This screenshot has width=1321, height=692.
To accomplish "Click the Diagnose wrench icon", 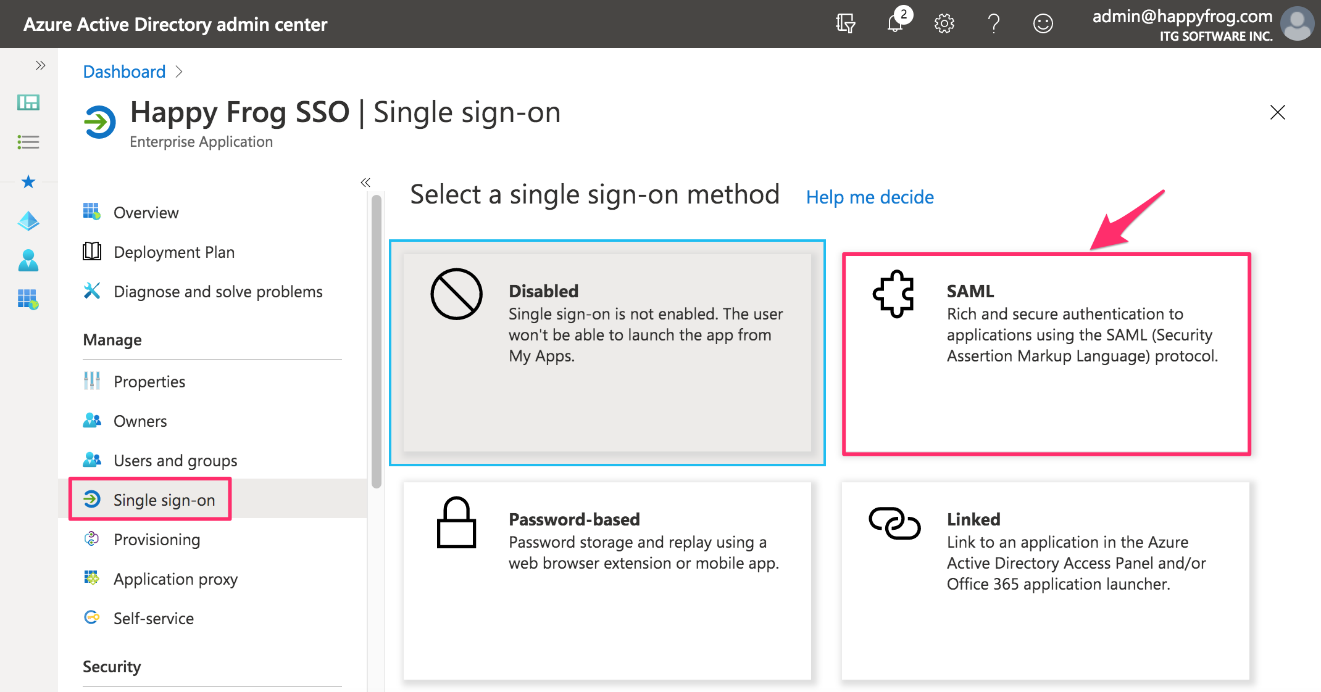I will pyautogui.click(x=91, y=290).
